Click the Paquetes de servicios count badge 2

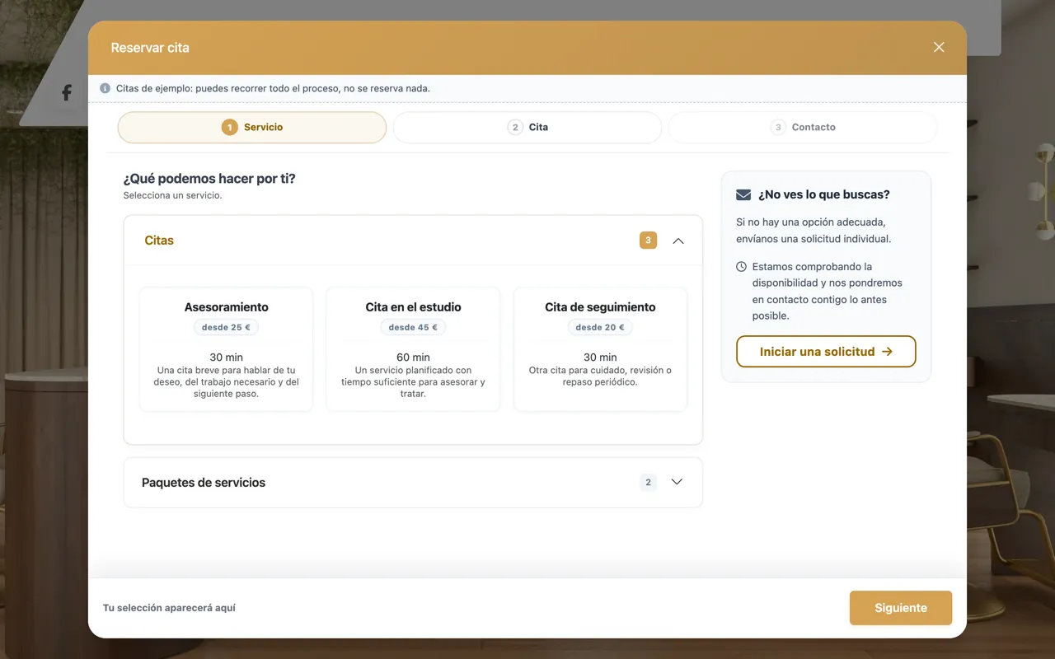pyautogui.click(x=648, y=483)
